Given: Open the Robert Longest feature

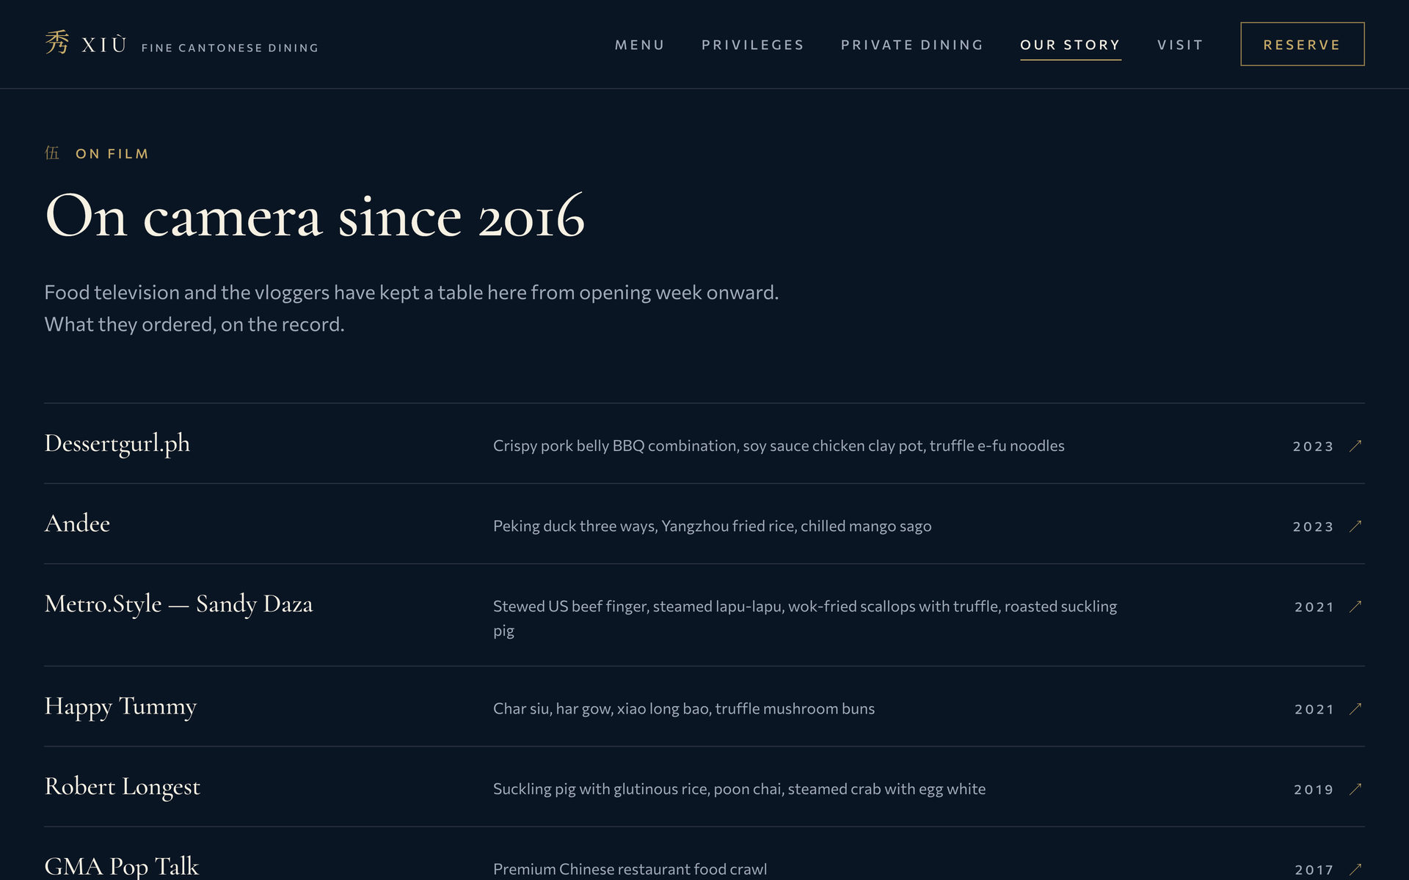Looking at the screenshot, I should (122, 787).
